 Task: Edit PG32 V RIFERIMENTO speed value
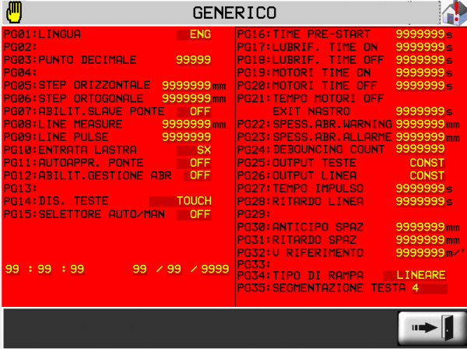tap(420, 252)
